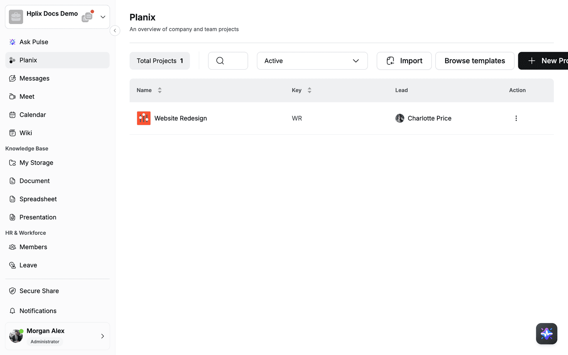
Task: Click the Spreadsheet icon
Action: [12, 199]
